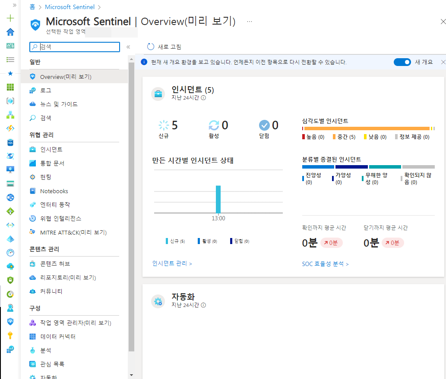Image resolution: width=446 pixels, height=379 pixels.
Task: Click the 홈 breadcrumb link
Action: [32, 7]
